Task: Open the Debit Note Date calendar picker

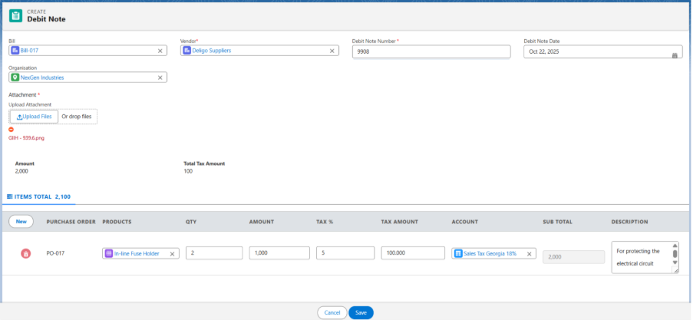Action: point(675,55)
